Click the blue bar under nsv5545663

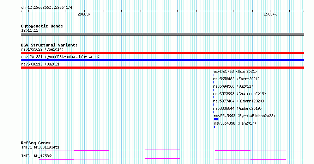click(x=216, y=119)
